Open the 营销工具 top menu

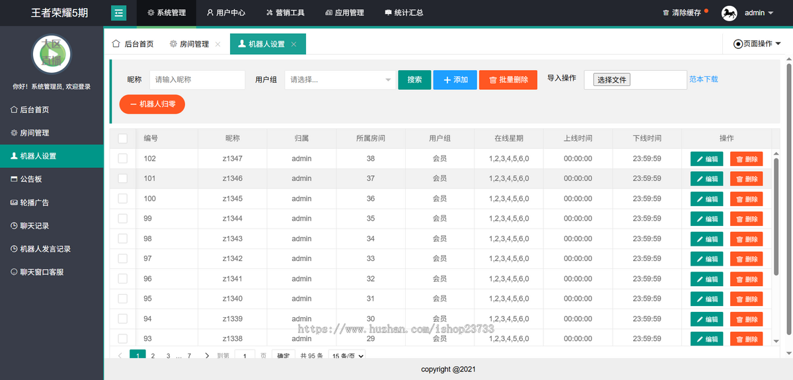coord(285,13)
